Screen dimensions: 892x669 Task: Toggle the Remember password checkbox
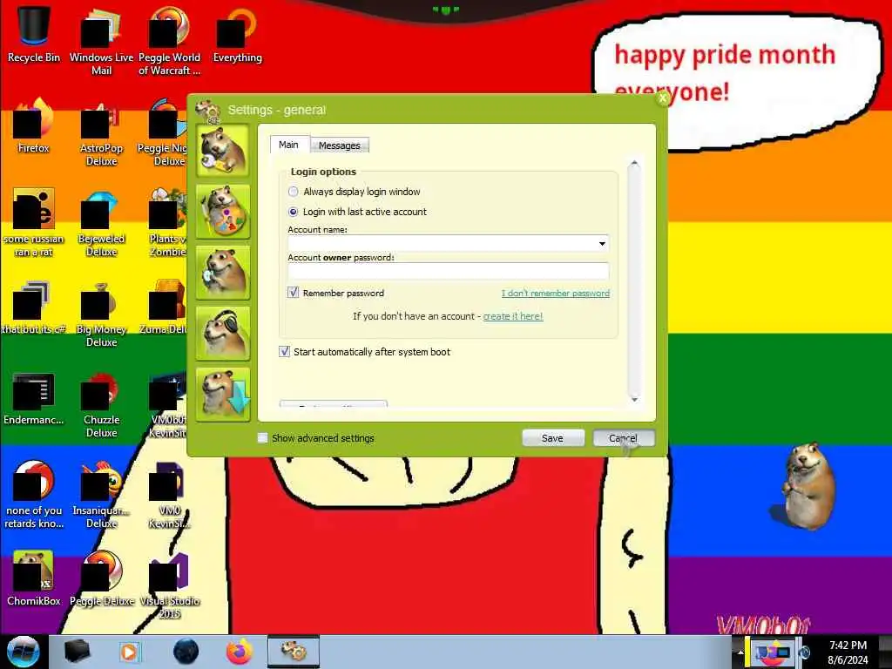(x=293, y=293)
